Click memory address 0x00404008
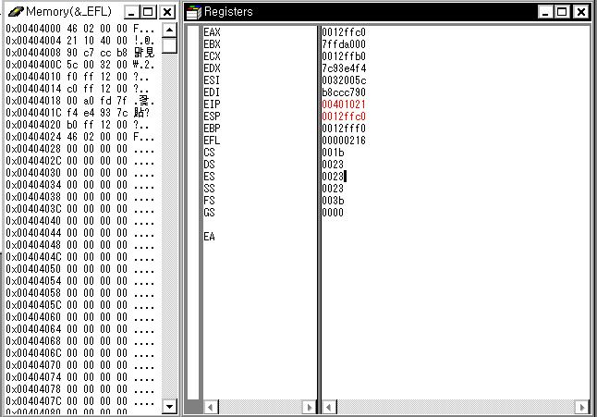The height and width of the screenshot is (417, 597). tap(33, 53)
